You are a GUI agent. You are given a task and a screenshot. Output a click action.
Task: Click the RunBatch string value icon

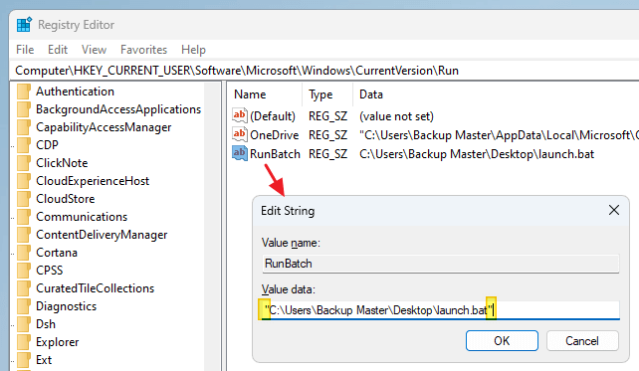[240, 153]
